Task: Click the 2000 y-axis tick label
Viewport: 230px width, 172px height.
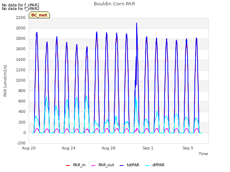Action: [21, 28]
